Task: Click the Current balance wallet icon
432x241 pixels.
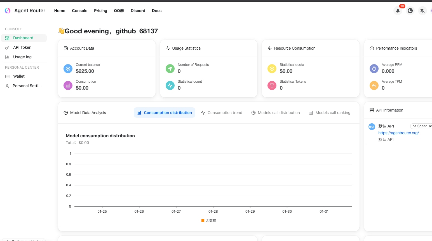Action: [68, 68]
